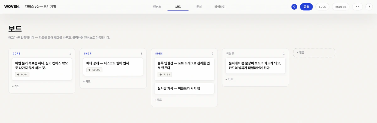Add a card in the CORE column
The height and width of the screenshot is (123, 377).
pos(16,86)
